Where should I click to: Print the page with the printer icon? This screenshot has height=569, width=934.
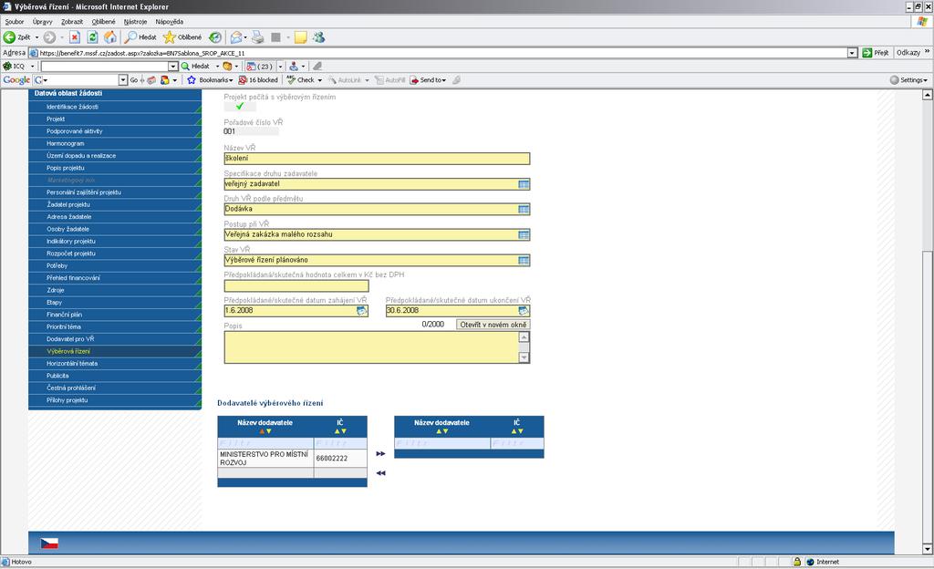(x=257, y=37)
